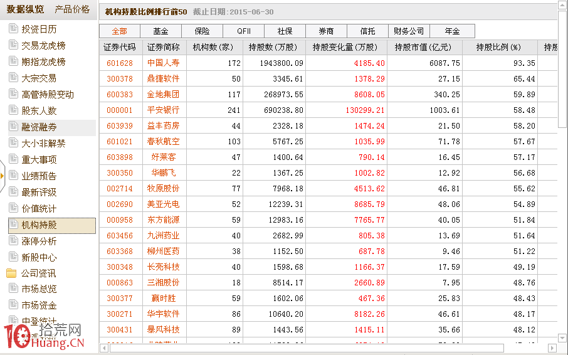The width and height of the screenshot is (568, 355).
Task: Open stock code 603939 link
Action: click(x=120, y=125)
